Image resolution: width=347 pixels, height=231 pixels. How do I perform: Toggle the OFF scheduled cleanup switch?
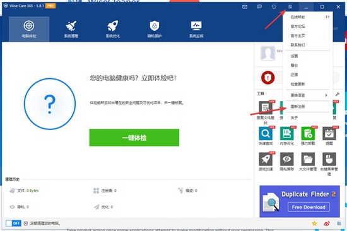click(13, 223)
